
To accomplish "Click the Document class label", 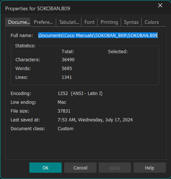I will click(x=28, y=129).
